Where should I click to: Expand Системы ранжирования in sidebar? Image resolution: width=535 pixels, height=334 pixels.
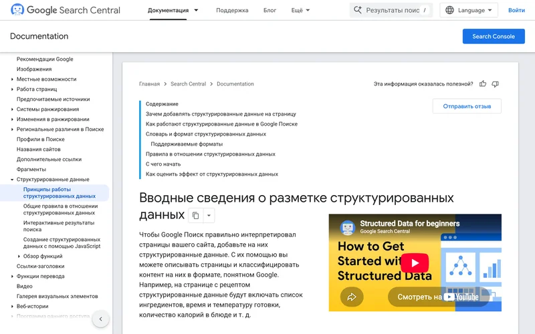pos(12,110)
